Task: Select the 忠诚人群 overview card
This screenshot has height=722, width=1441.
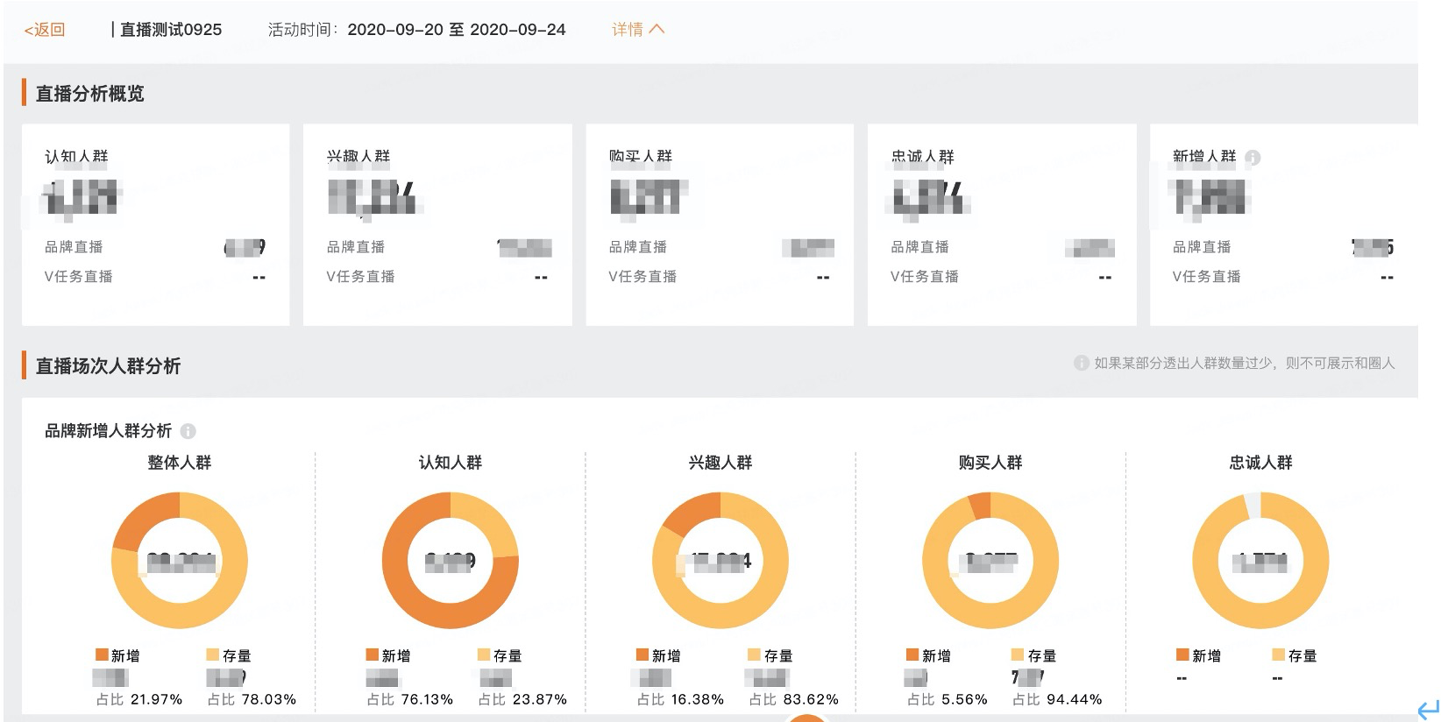Action: point(1002,224)
